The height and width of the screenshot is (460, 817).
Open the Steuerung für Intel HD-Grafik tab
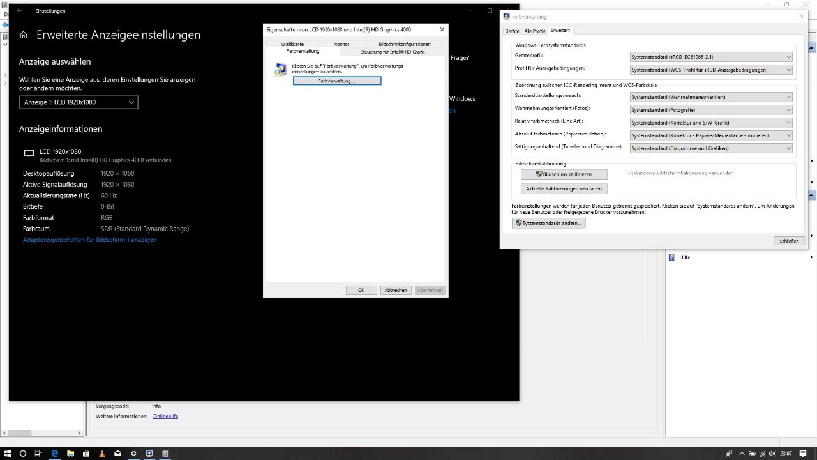393,52
